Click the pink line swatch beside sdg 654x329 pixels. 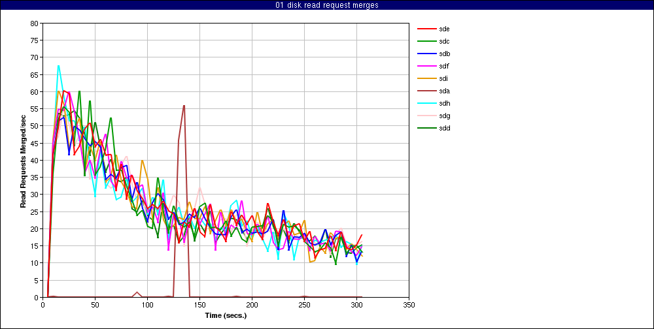tap(426, 116)
